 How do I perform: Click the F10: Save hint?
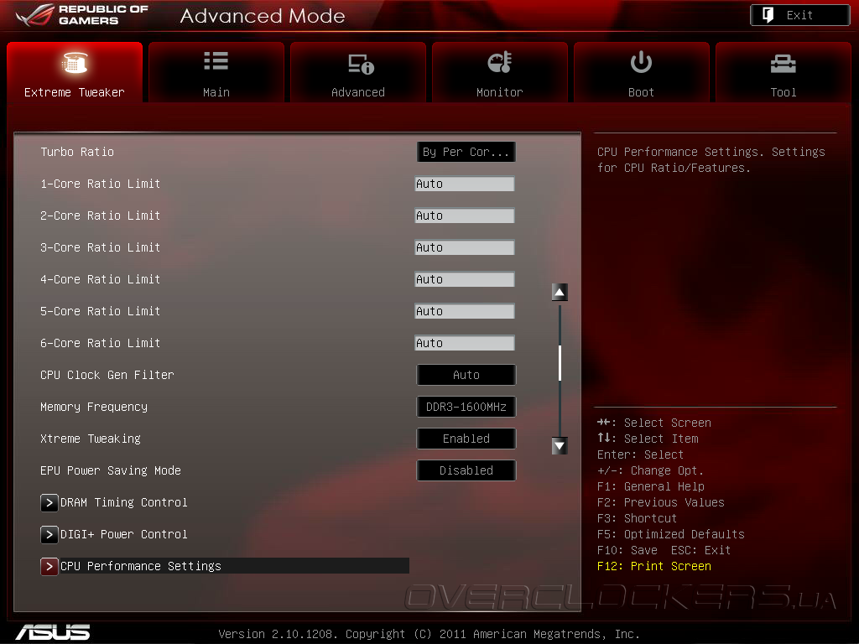click(627, 550)
